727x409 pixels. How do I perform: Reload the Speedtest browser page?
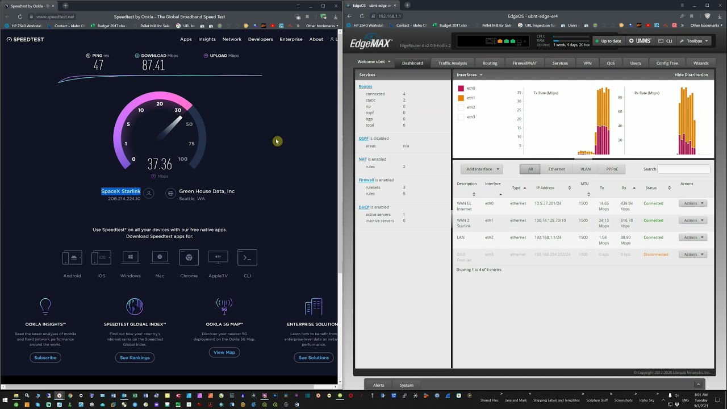pyautogui.click(x=20, y=16)
